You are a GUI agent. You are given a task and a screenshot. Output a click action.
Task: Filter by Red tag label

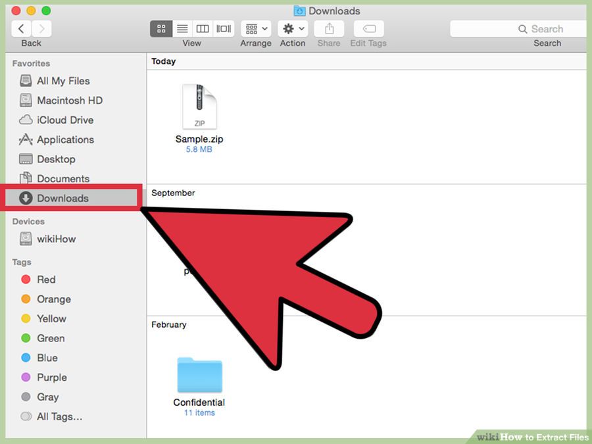tap(46, 280)
